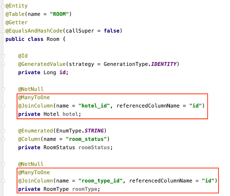Viewport: 230px width, 196px height.
Task: Click the Long type of id field
Action: pyautogui.click(x=50, y=72)
